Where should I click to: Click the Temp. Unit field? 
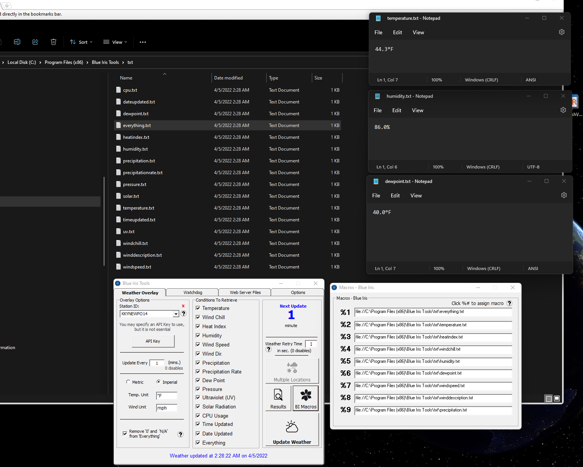tap(167, 396)
